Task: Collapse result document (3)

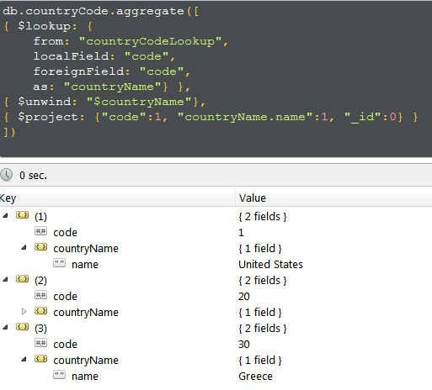Action: tap(5, 327)
